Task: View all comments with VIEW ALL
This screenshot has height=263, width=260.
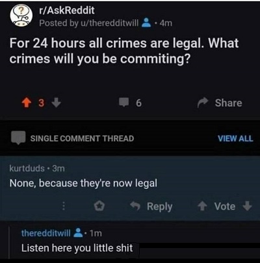Action: (235, 138)
